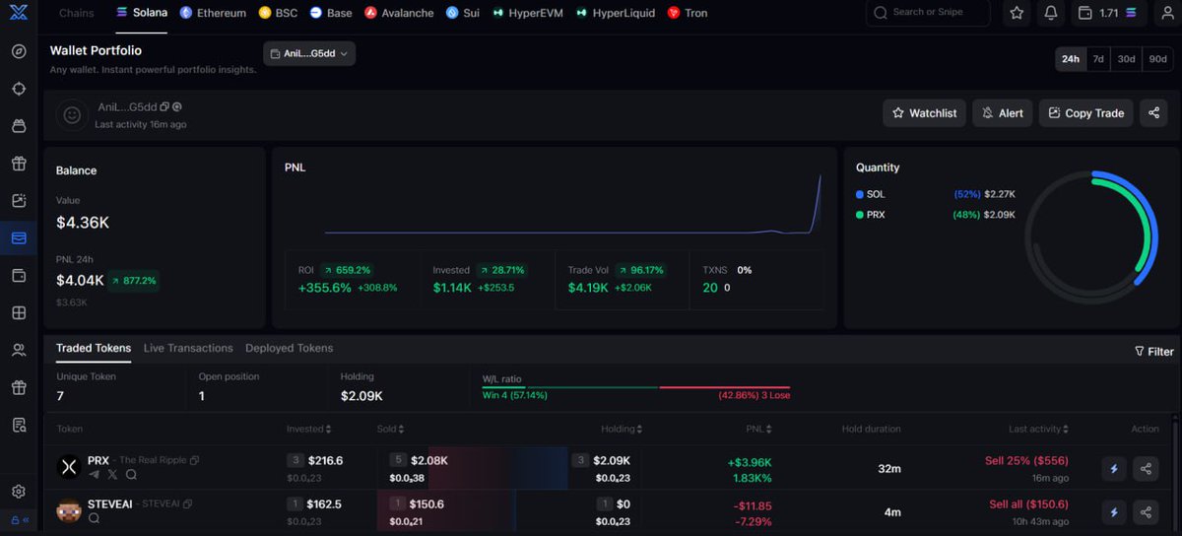Select the 30d time range

(1126, 59)
